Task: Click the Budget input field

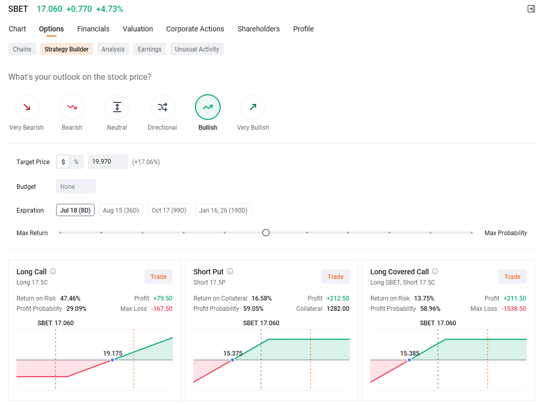Action: pos(76,186)
